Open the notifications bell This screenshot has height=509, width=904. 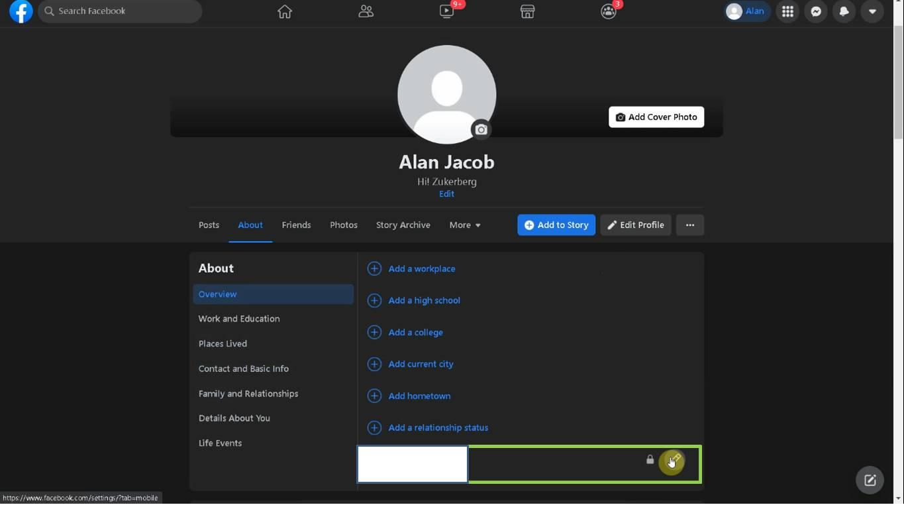(844, 11)
